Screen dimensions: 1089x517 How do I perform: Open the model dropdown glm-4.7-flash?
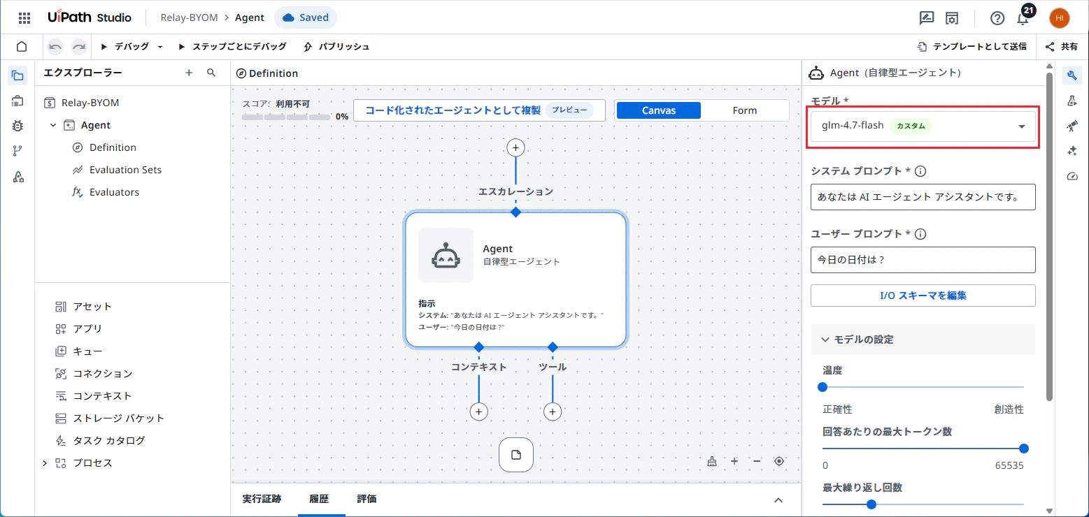923,126
